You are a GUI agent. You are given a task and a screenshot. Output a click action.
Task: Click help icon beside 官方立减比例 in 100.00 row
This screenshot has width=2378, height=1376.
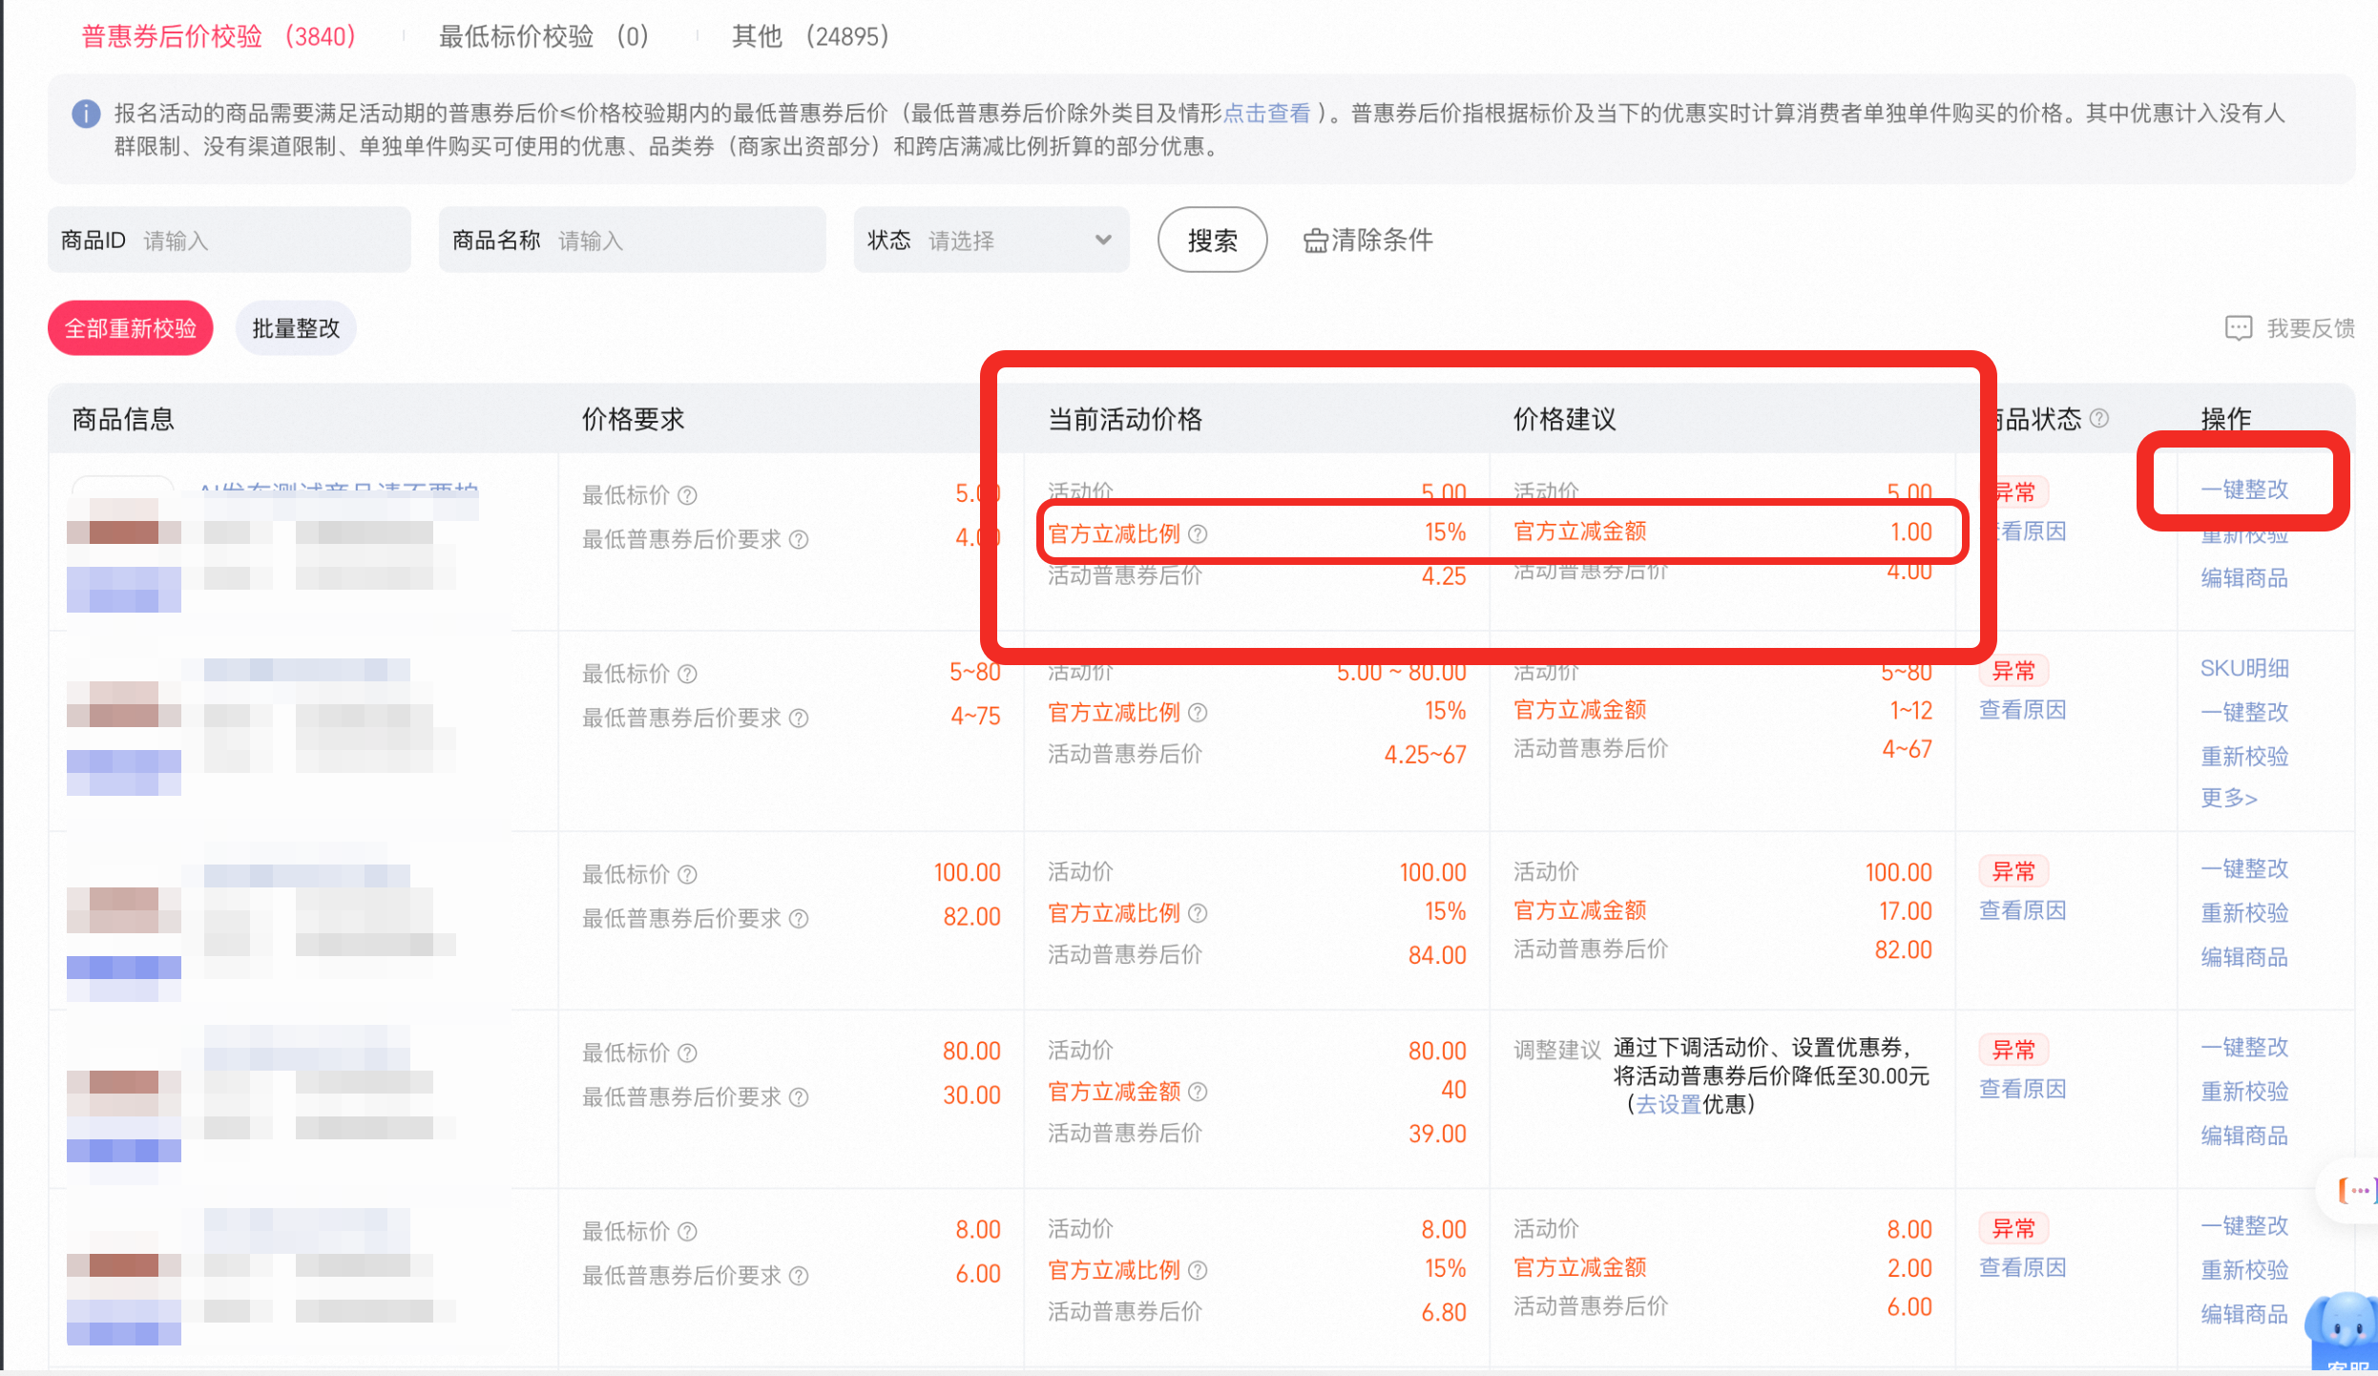[1198, 913]
